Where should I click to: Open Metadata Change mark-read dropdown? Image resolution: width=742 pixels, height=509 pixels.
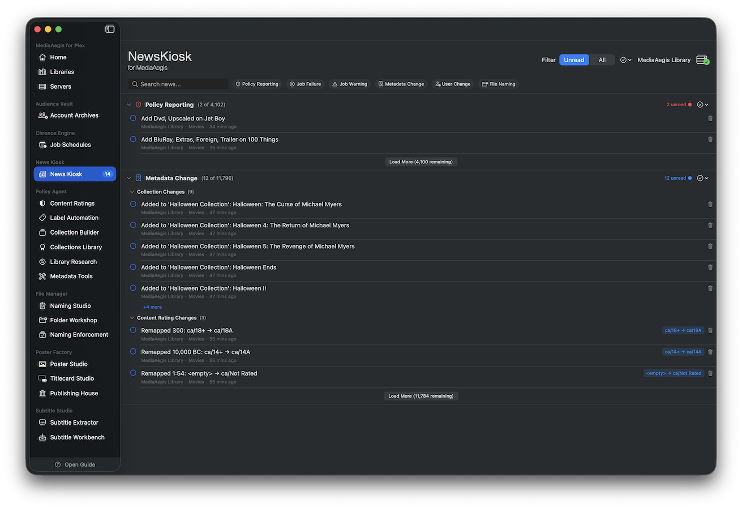(702, 178)
